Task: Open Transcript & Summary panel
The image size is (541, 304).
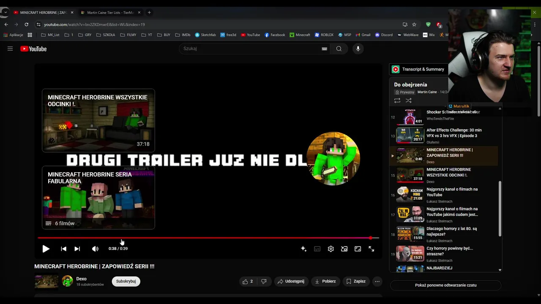Action: [418, 69]
